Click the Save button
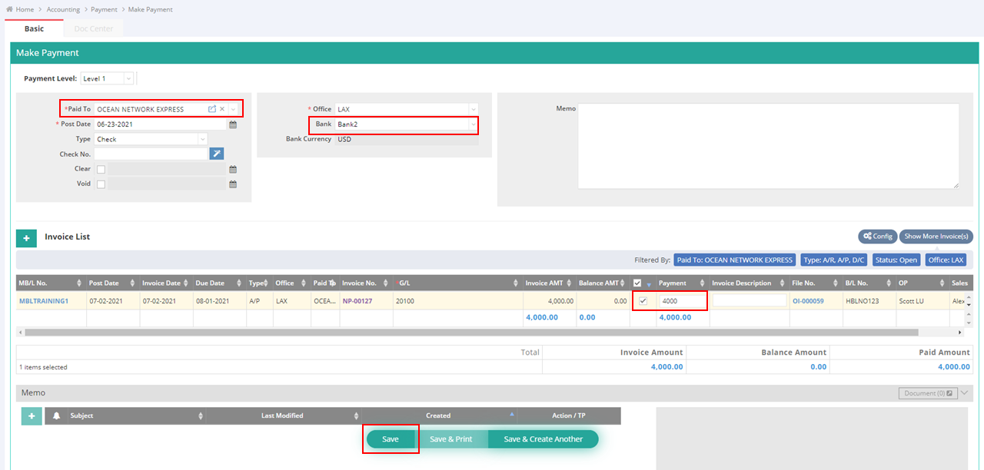The width and height of the screenshot is (984, 470). 391,439
